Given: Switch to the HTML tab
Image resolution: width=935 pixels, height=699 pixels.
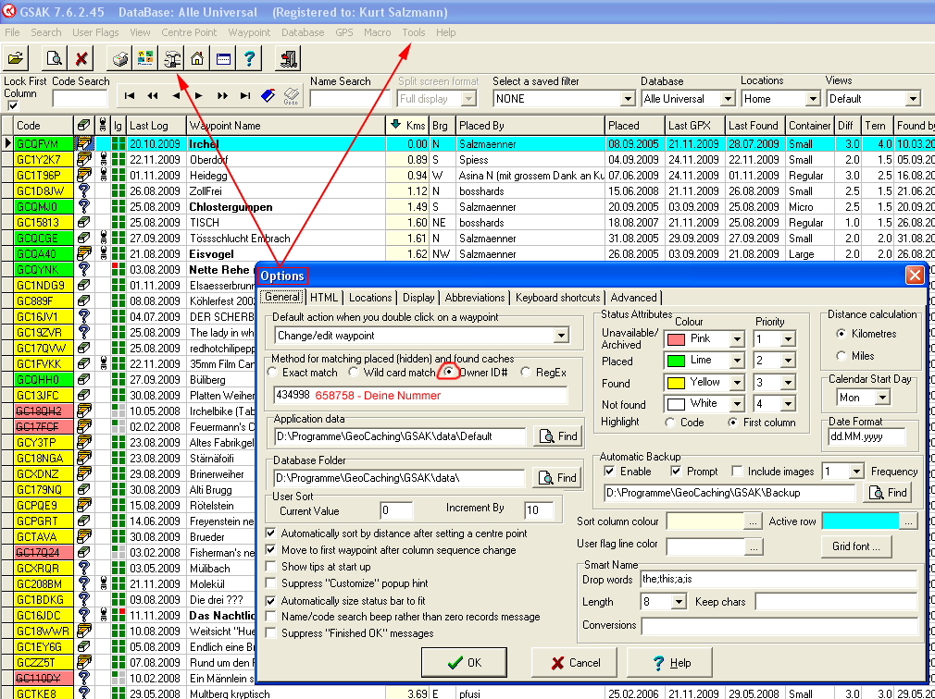Looking at the screenshot, I should 324,297.
